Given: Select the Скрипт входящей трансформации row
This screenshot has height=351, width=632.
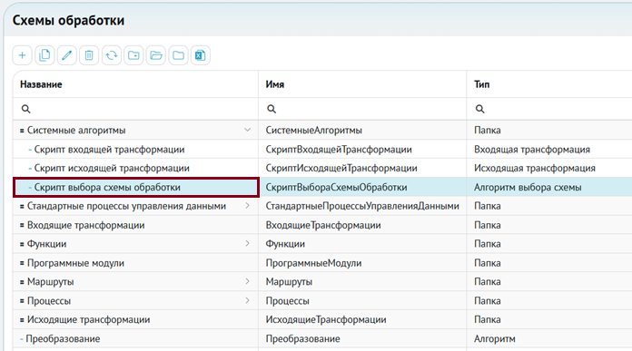Looking at the screenshot, I should click(x=322, y=150).
